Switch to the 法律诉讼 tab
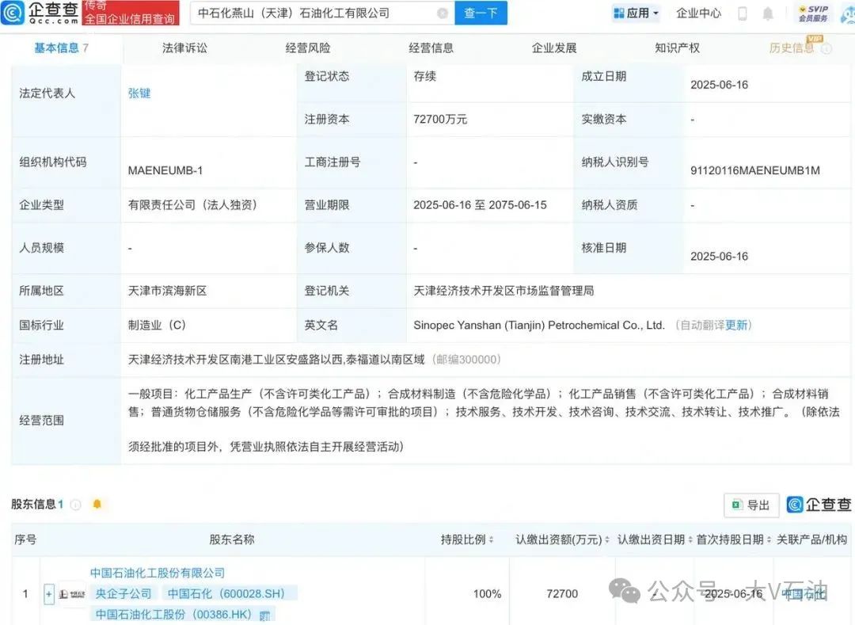 pos(184,48)
